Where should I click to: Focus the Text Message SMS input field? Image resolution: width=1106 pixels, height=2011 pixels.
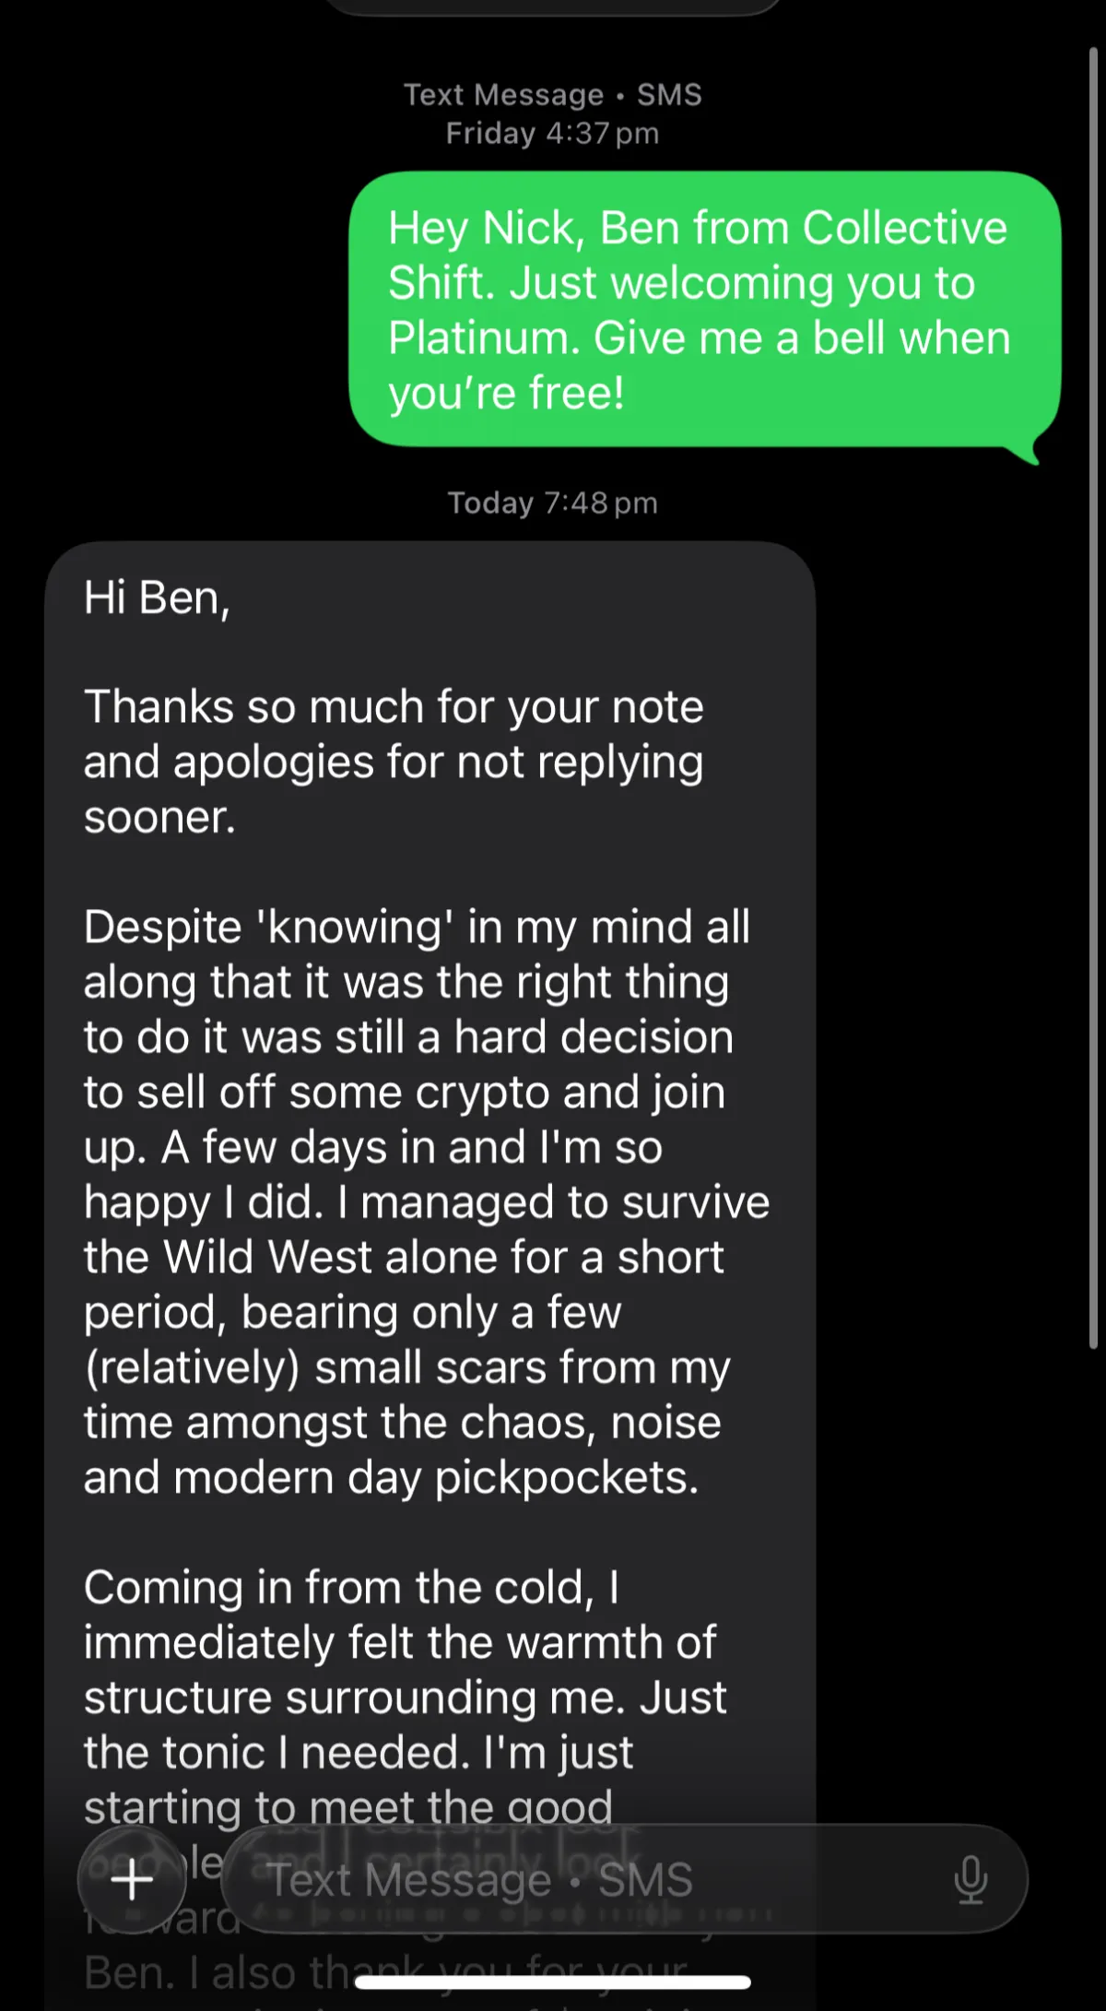pyautogui.click(x=590, y=1879)
